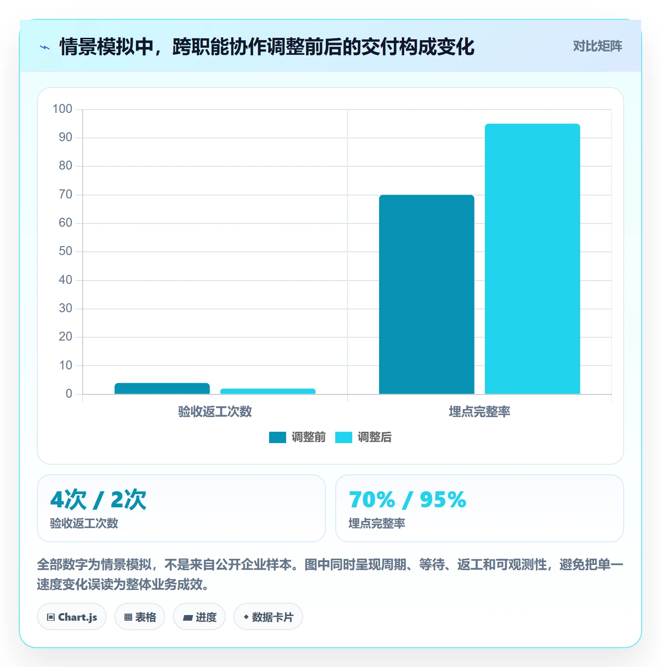The height and width of the screenshot is (667, 661).
Task: Select the 进度 tag chip
Action: point(199,617)
